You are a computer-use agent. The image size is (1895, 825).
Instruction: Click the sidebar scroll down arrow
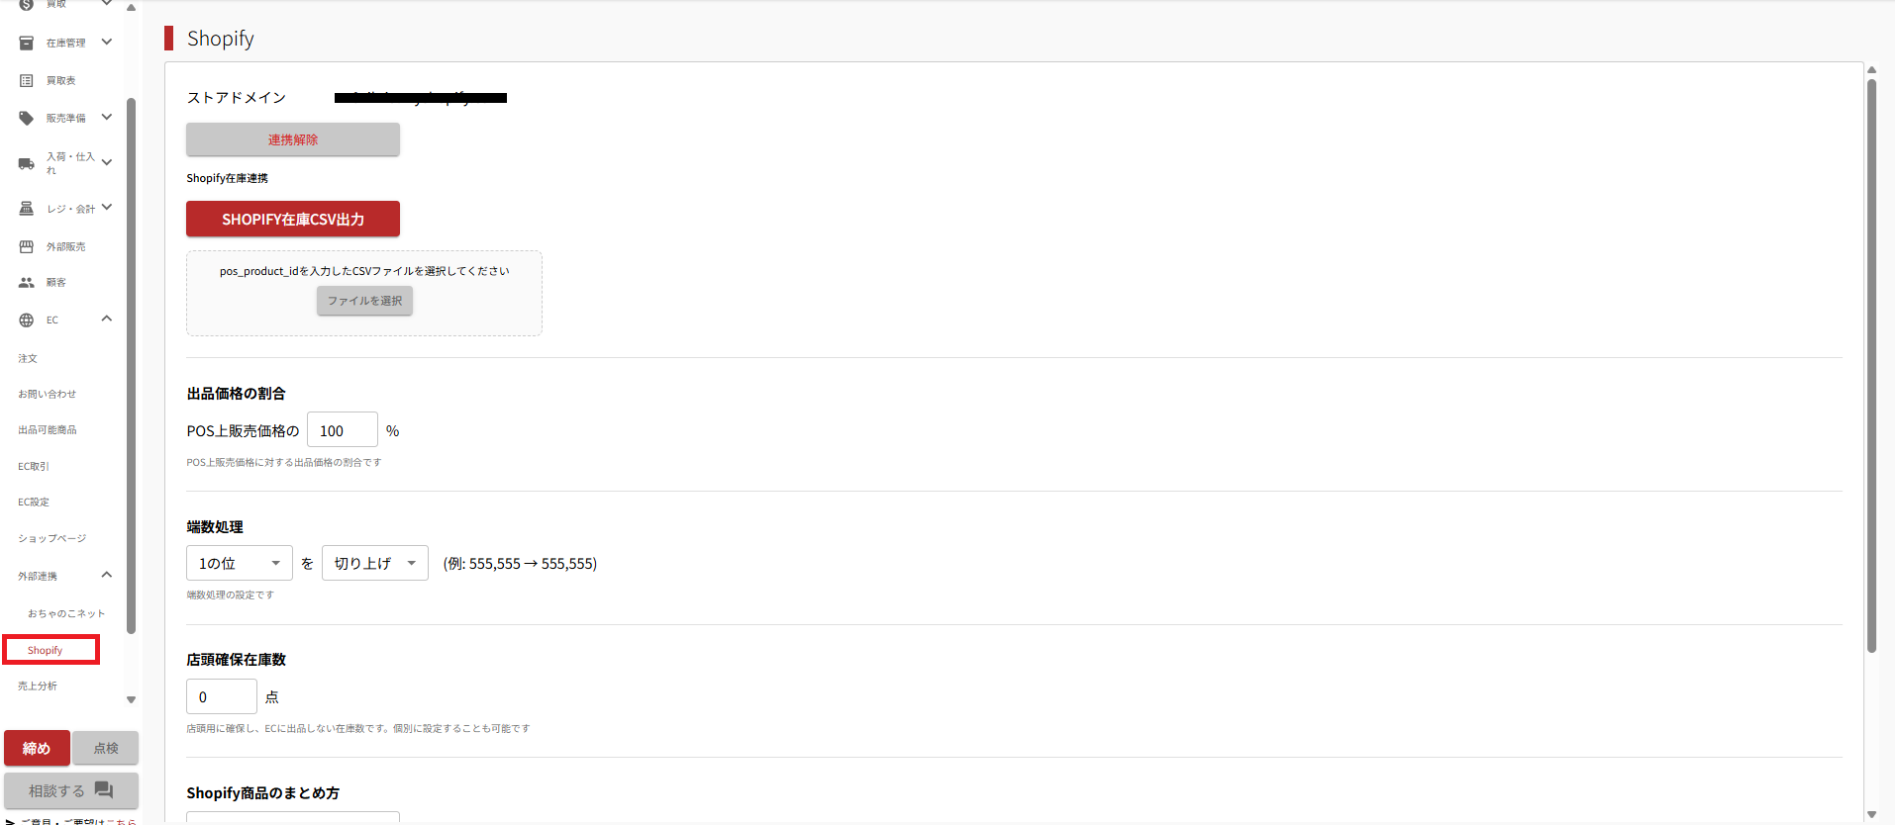[131, 699]
